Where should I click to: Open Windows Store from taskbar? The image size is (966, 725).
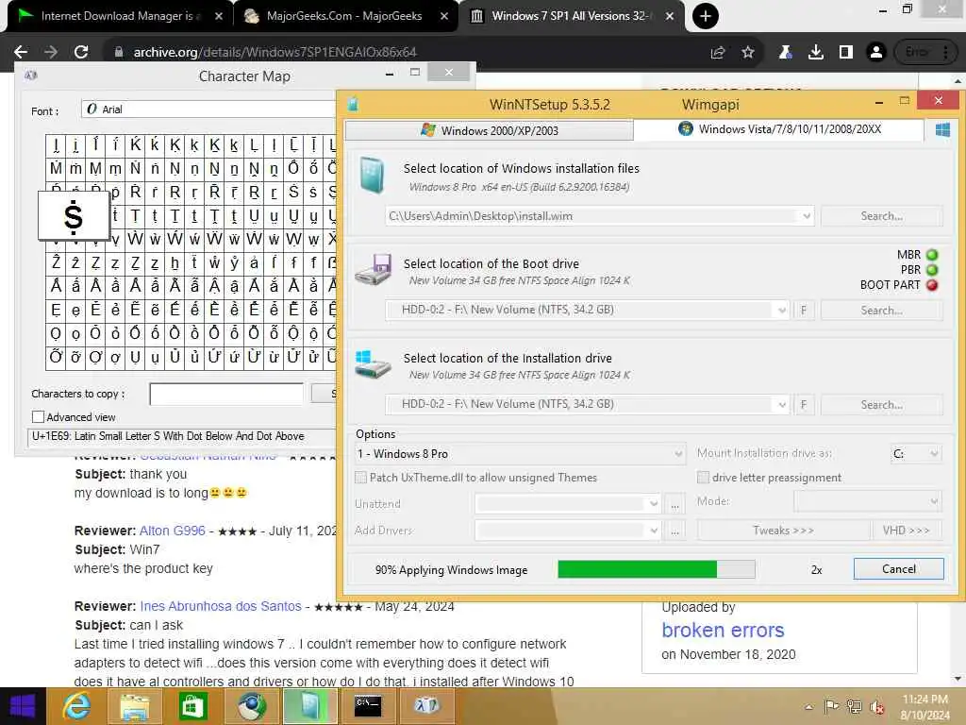192,706
